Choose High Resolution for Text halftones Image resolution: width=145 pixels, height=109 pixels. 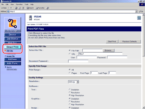pyautogui.click(x=70, y=95)
